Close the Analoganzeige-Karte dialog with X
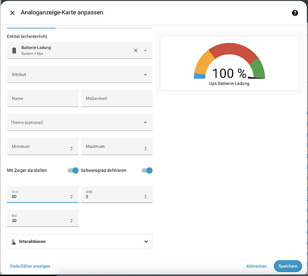This screenshot has width=308, height=276. [12, 13]
